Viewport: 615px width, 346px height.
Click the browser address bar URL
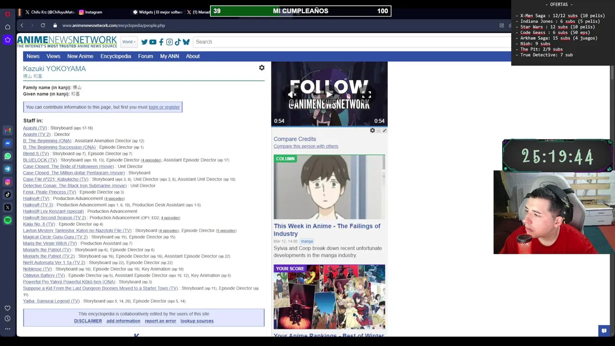point(113,25)
